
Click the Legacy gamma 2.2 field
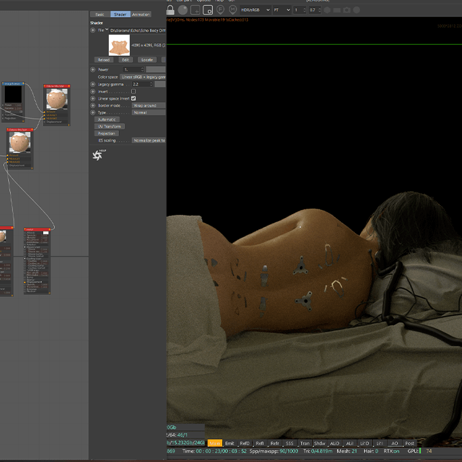143,84
